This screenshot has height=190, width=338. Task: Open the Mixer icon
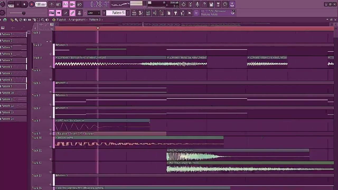(155, 13)
